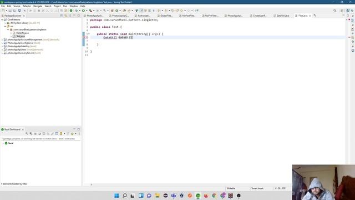
Task: Open the Navigate menu
Action: pos(38,6)
